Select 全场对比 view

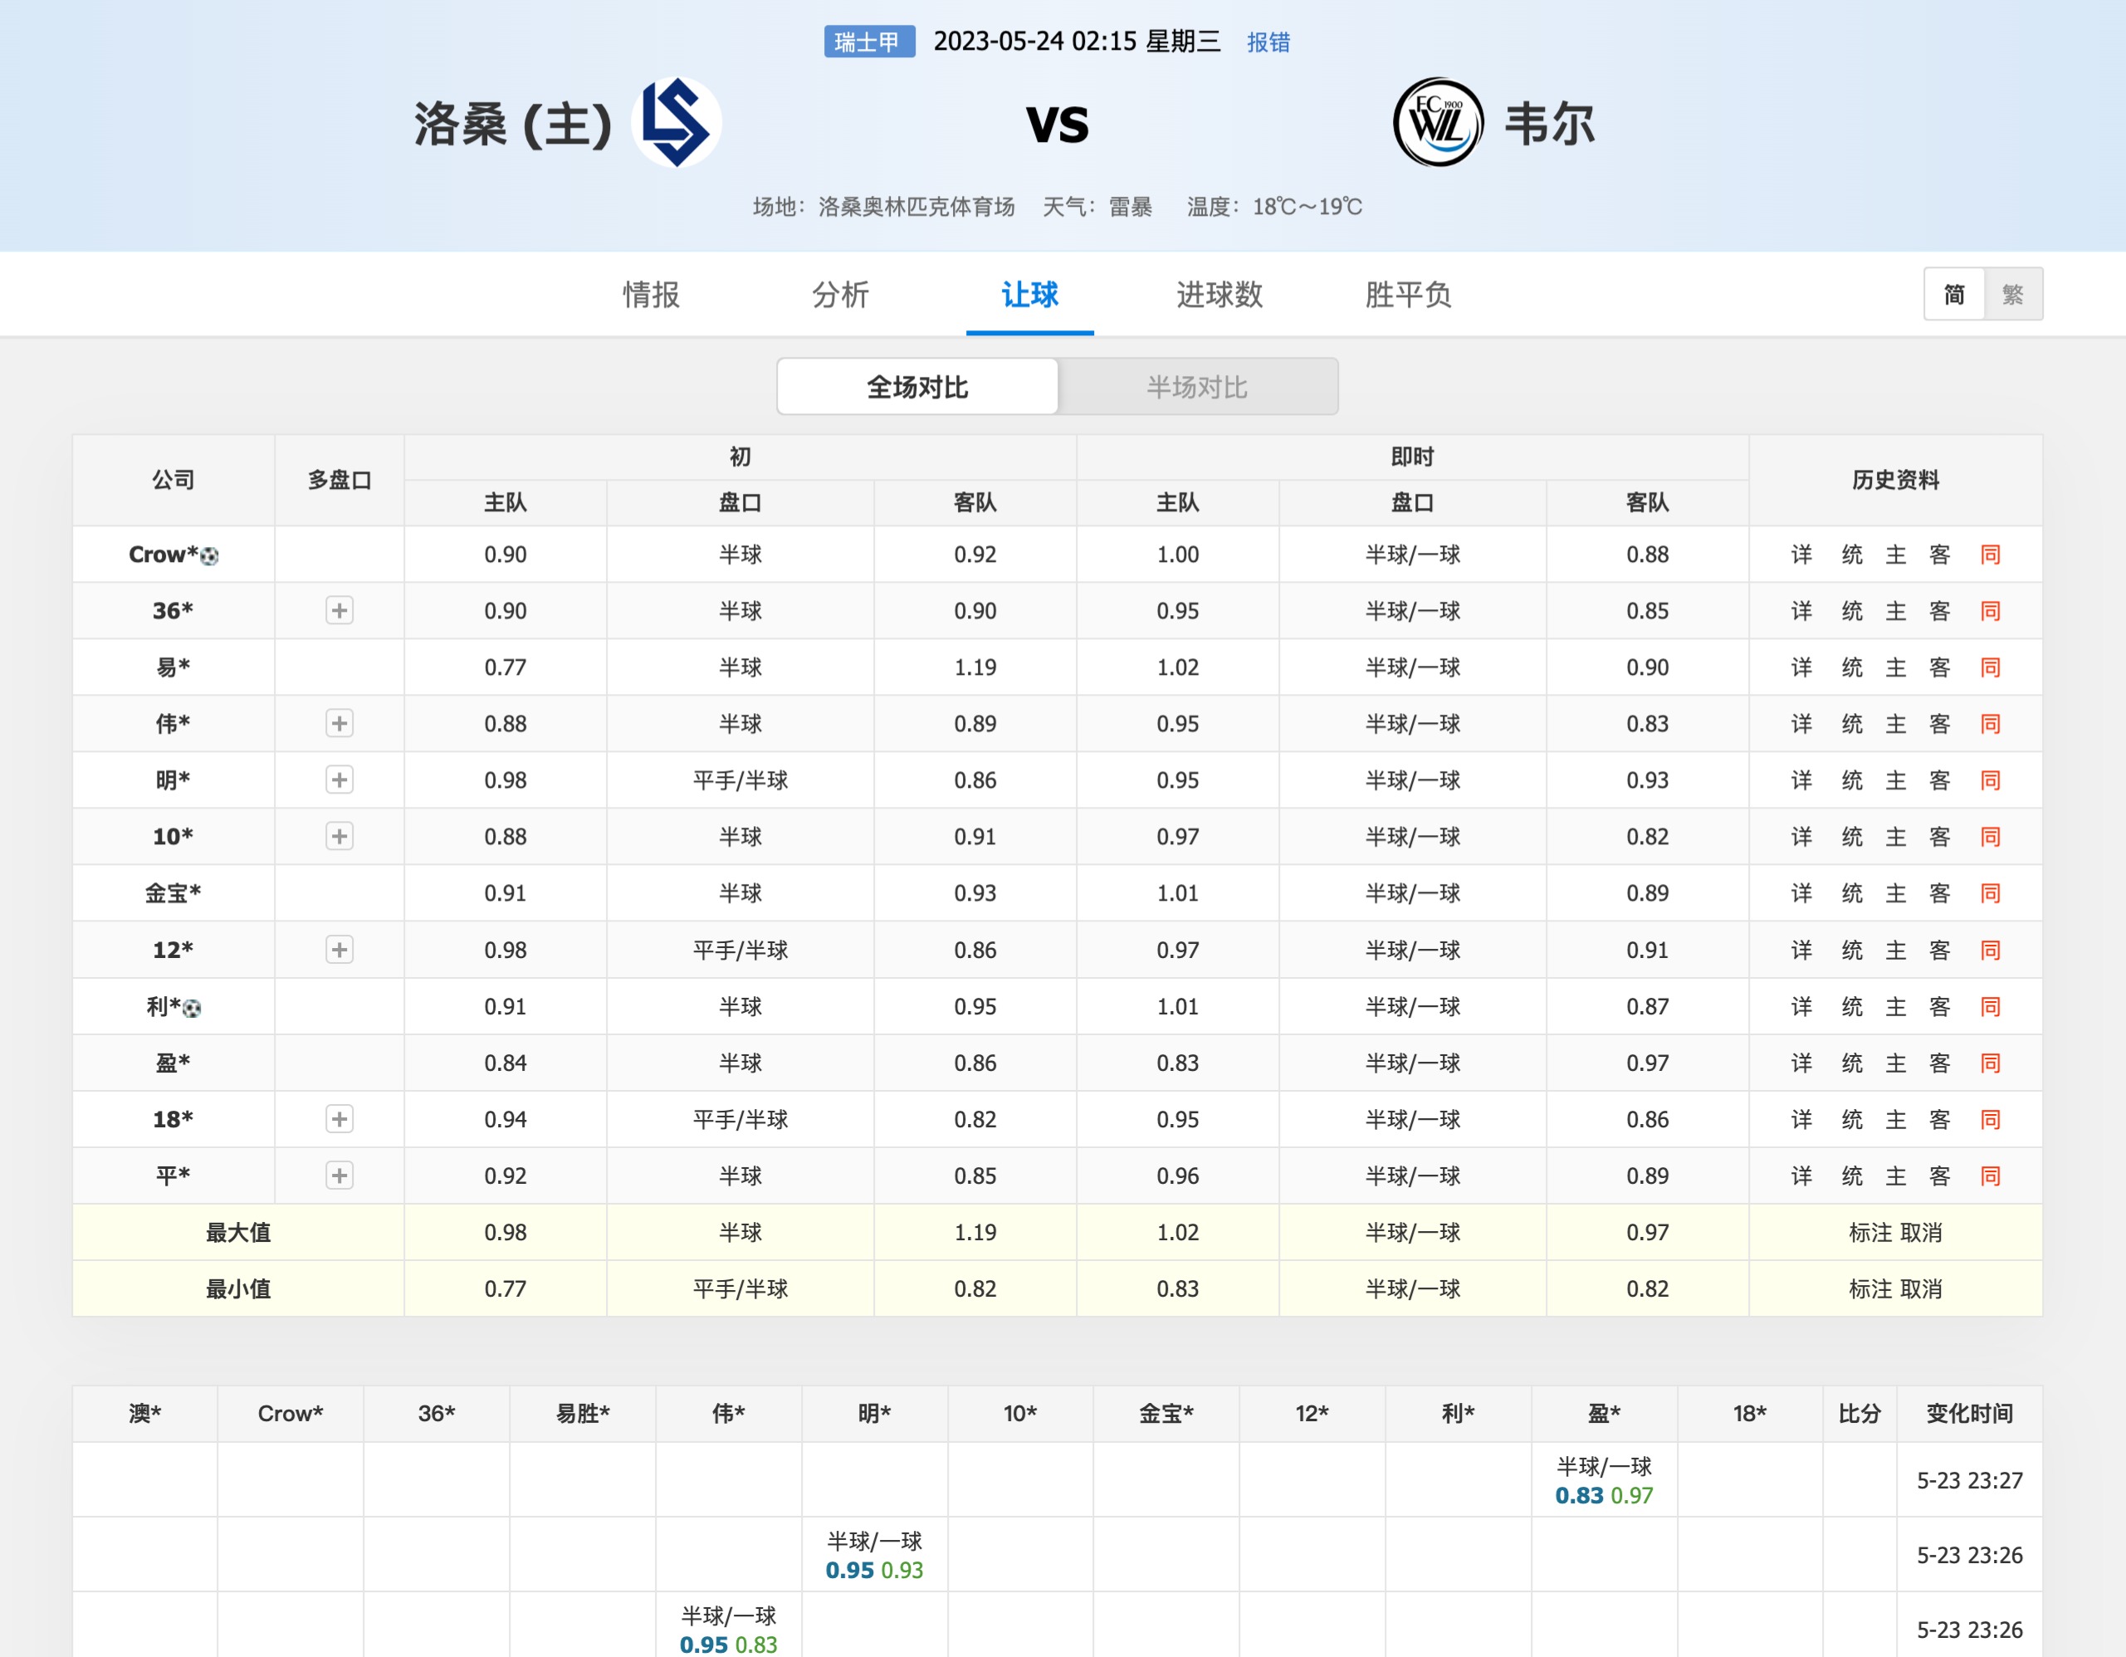[x=917, y=387]
